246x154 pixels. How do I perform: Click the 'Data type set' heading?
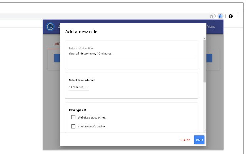point(77,110)
